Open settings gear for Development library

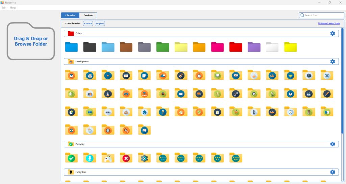click(x=332, y=61)
